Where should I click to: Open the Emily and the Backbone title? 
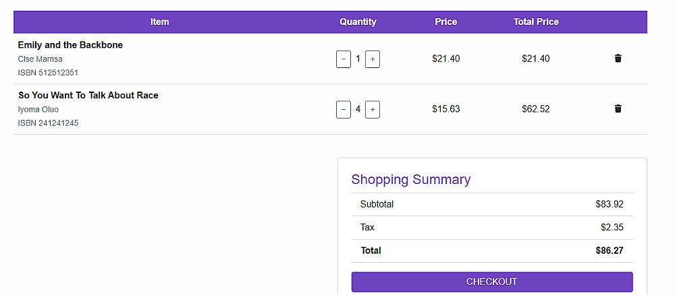[70, 45]
